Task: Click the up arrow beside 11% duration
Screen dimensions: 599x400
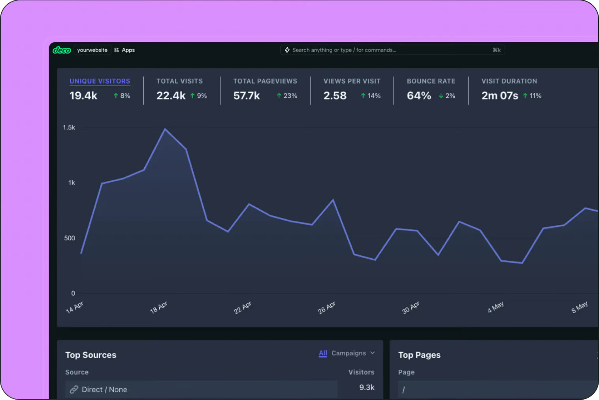Action: click(x=525, y=96)
